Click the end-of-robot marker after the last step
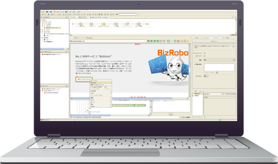Viewport: 278px width, 164px height. click(147, 24)
